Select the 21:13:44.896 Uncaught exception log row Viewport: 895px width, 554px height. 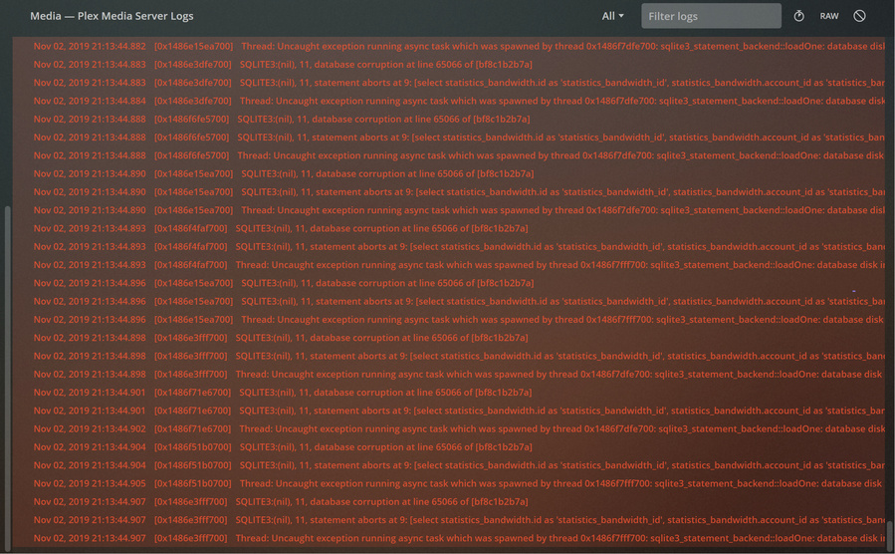(449, 320)
